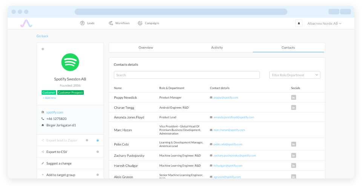Open the Leads menu

(87, 23)
